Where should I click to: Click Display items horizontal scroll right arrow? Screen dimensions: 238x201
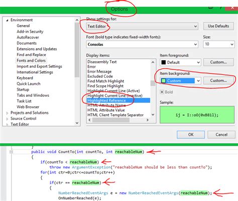pyautogui.click(x=148, y=120)
